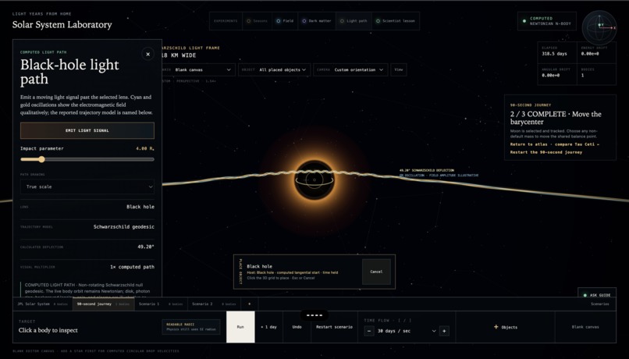Toggle the Scientist lesson experiment
Image resolution: width=629 pixels, height=359 pixels.
pos(395,21)
